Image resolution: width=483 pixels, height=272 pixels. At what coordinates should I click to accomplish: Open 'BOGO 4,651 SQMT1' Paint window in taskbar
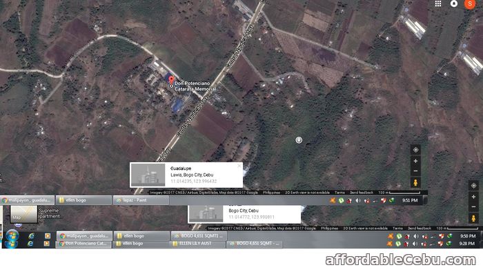pyautogui.click(x=199, y=236)
